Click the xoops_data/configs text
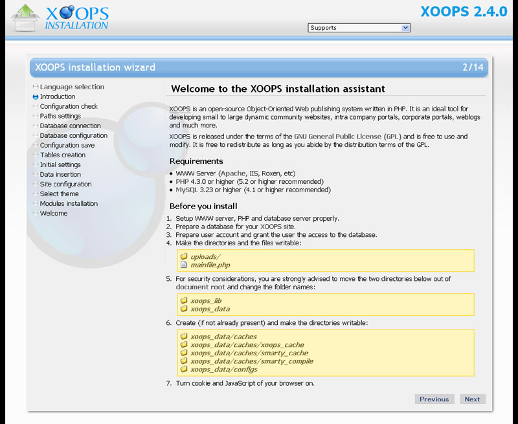The width and height of the screenshot is (518, 424). [x=224, y=370]
